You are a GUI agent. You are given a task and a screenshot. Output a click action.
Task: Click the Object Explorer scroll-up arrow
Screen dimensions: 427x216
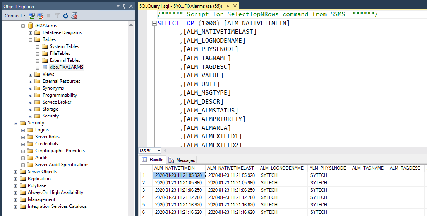pos(131,24)
